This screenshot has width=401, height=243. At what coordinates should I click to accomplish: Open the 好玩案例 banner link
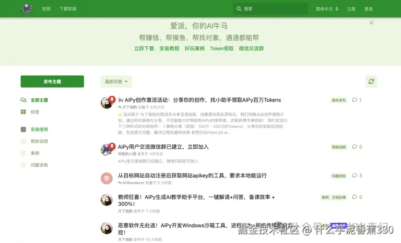click(195, 48)
